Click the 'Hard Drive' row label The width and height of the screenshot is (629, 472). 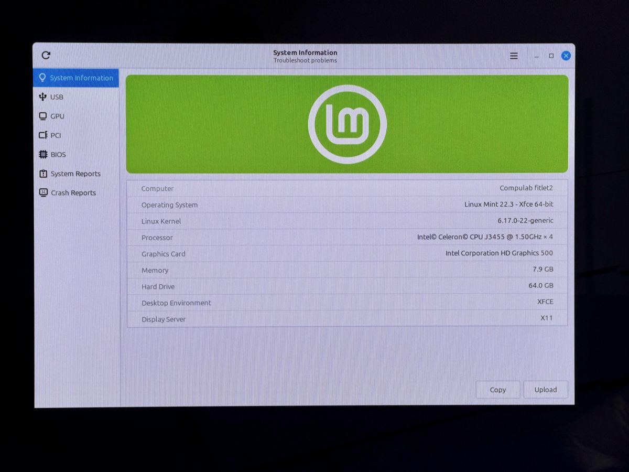(158, 287)
